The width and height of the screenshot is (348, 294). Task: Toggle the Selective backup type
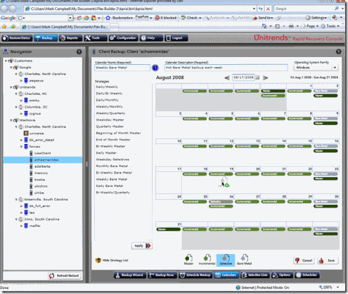225,260
